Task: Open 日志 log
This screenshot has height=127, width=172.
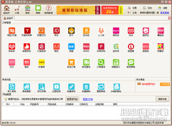Action: pyautogui.click(x=148, y=8)
